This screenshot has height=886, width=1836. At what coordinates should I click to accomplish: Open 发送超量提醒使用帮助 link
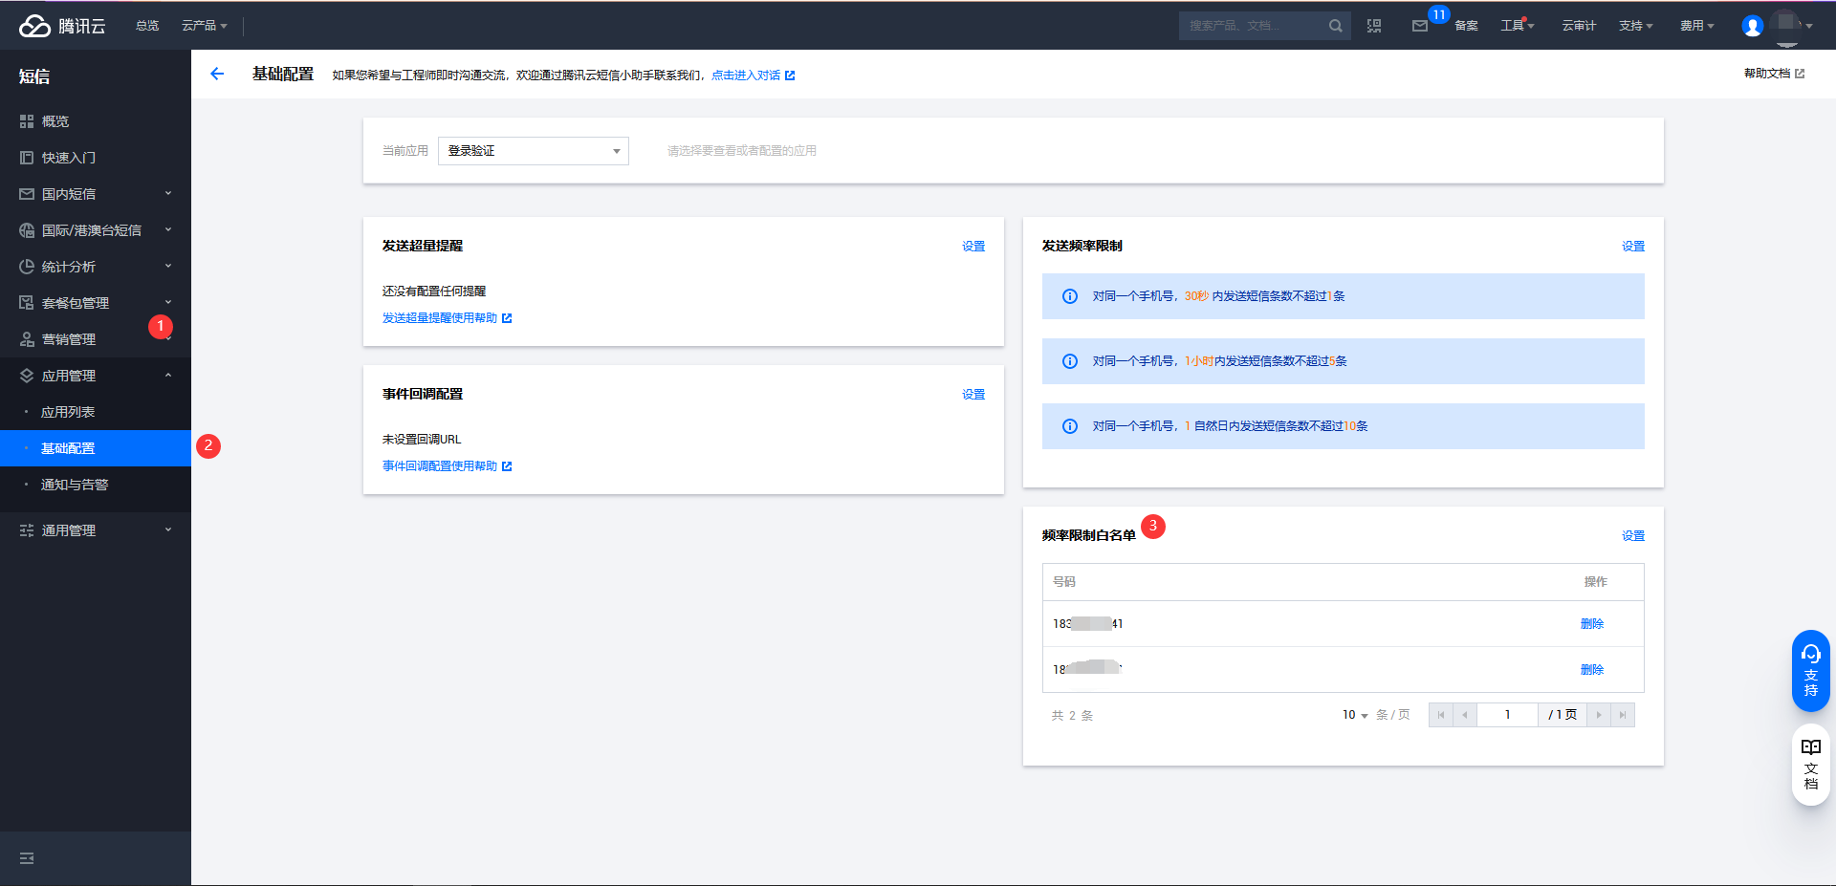pos(447,318)
